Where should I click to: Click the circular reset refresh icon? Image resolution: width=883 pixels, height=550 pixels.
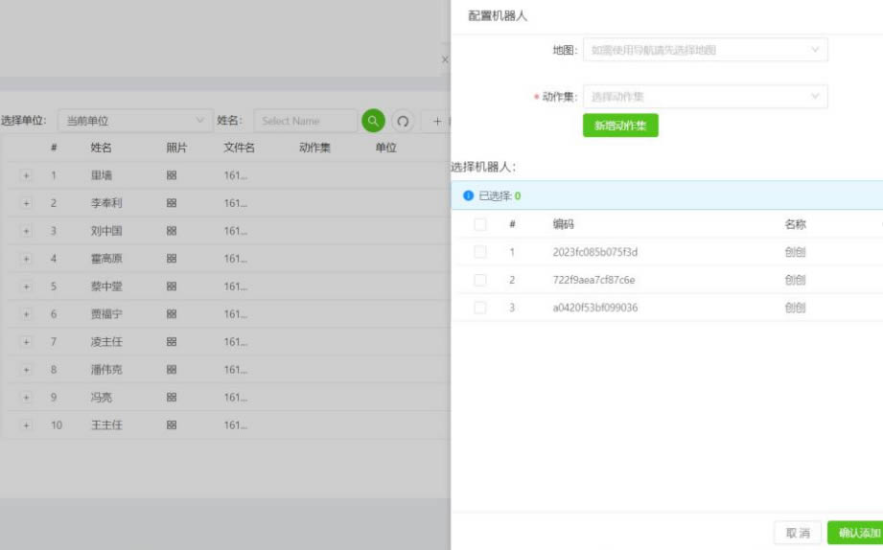pyautogui.click(x=403, y=121)
